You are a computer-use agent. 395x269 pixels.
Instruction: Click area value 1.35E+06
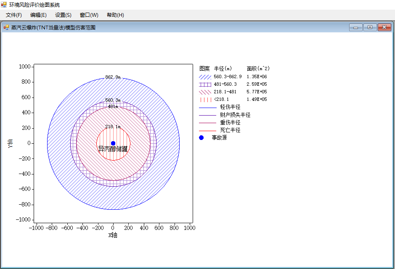point(257,76)
